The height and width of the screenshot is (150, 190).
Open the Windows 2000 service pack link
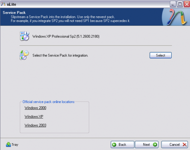(x=35, y=108)
